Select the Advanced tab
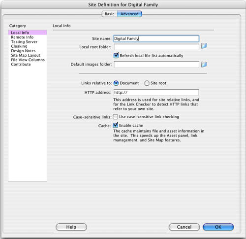This screenshot has height=239, width=246. 129,14
